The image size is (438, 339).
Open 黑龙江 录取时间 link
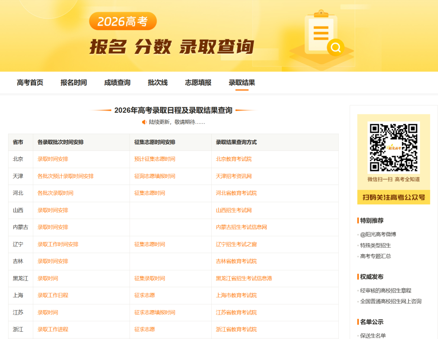pyautogui.click(x=48, y=279)
